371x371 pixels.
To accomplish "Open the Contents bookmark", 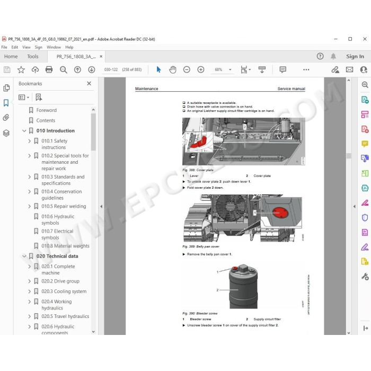I will click(46, 120).
